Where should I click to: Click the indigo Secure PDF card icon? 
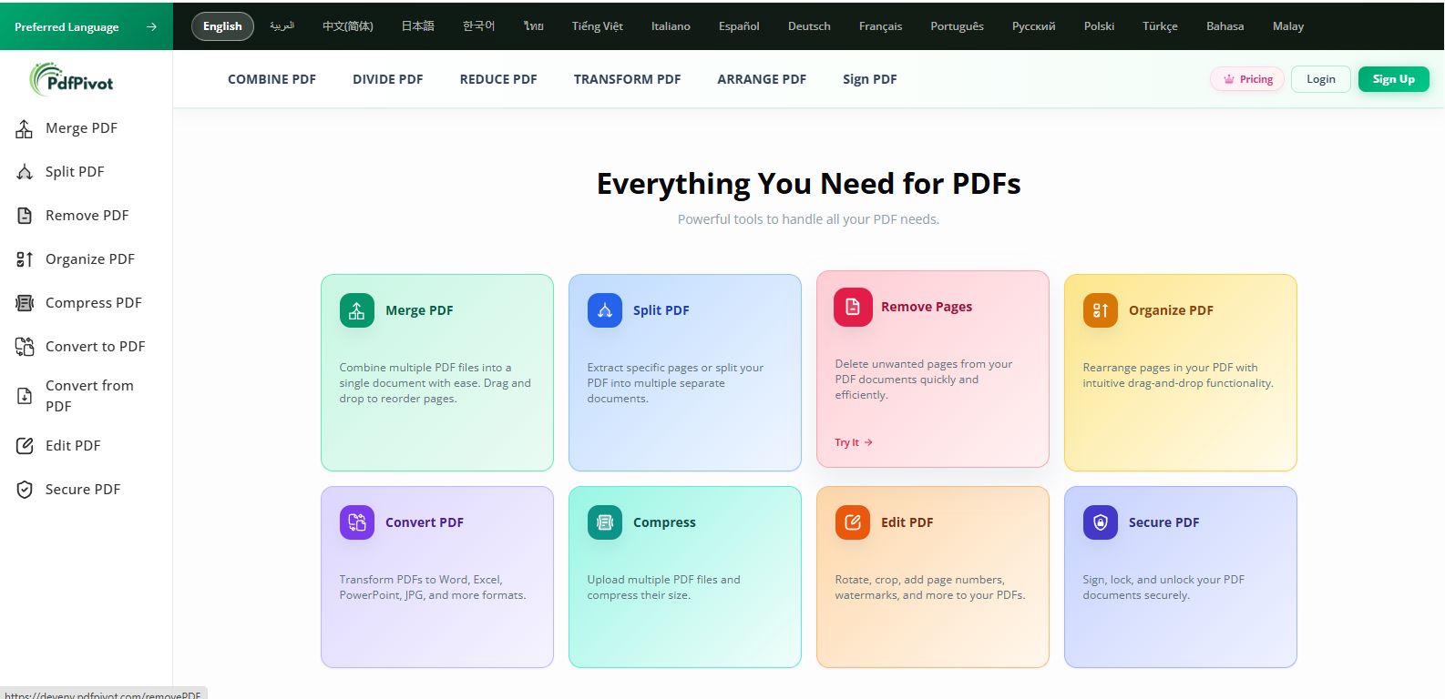click(x=1101, y=522)
